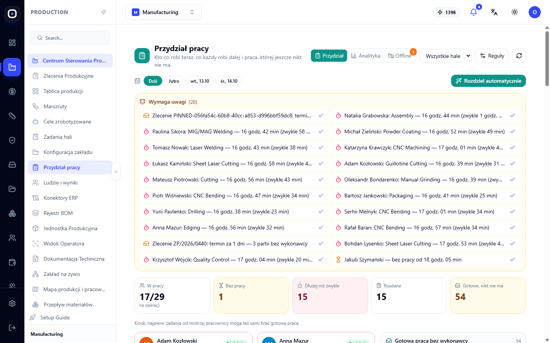The height and width of the screenshot is (343, 550).
Task: Open the 1398 credits counter
Action: click(446, 12)
